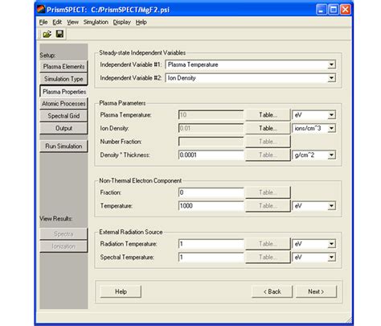The width and height of the screenshot is (381, 326).
Task: Expand Independent Variable #2 Ion Density dropdown
Action: (331, 78)
